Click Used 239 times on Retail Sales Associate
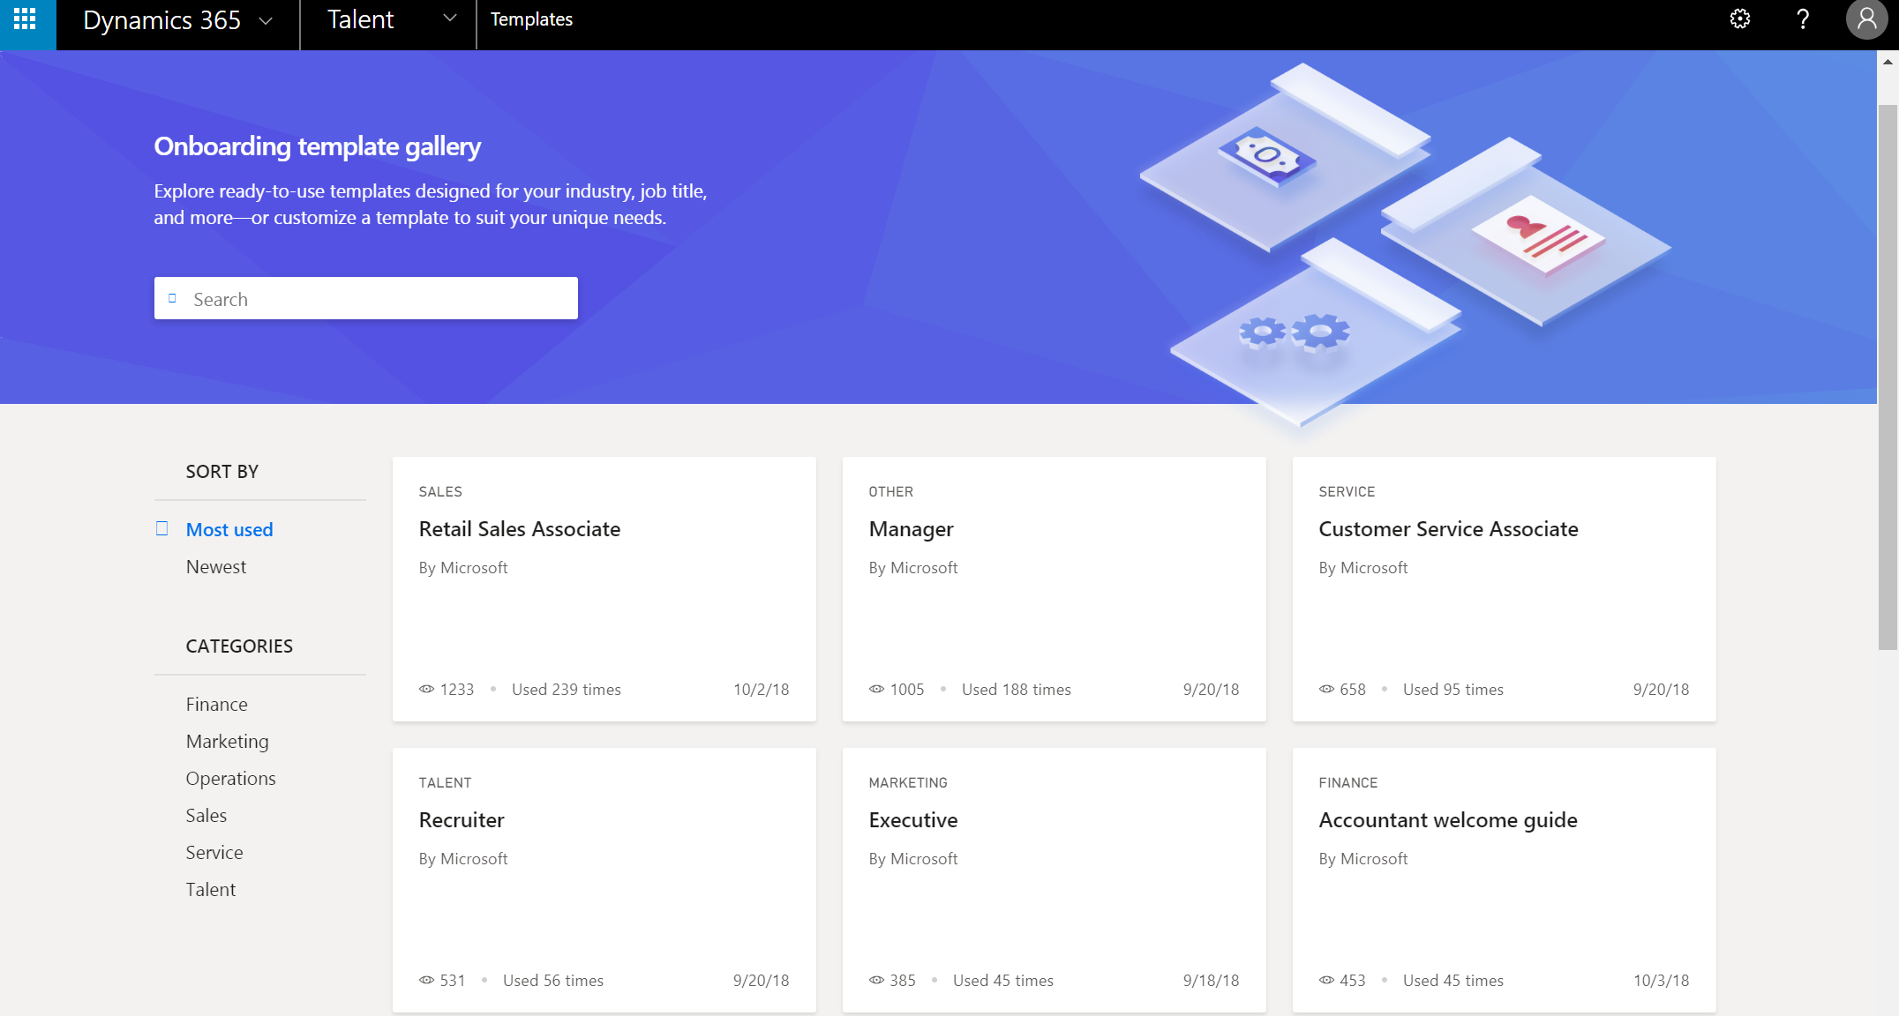The height and width of the screenshot is (1016, 1899). 566,689
